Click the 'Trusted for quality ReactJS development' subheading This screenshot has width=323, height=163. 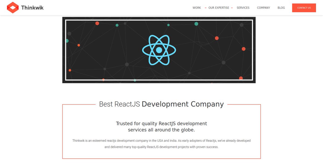[x=161, y=127]
